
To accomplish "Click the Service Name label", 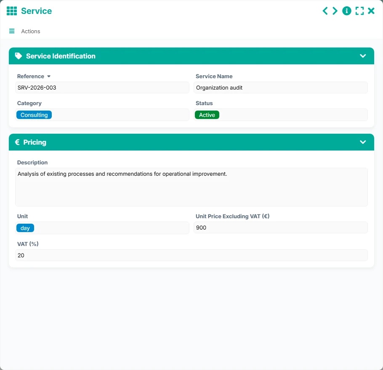I will click(x=214, y=77).
